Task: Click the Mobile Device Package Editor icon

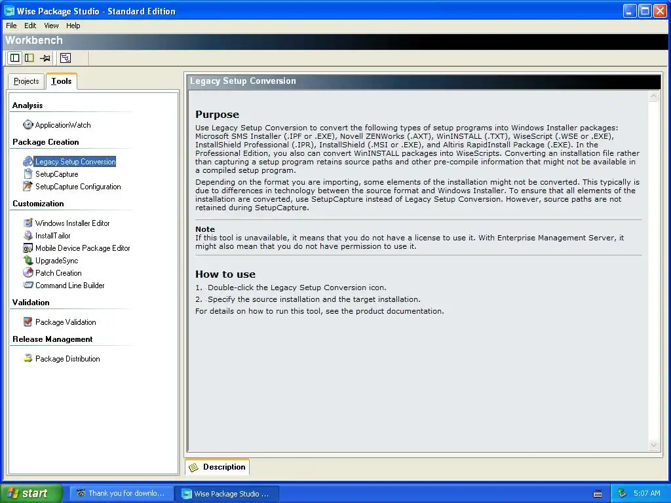Action: [28, 248]
